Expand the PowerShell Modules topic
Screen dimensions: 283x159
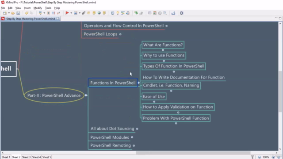click(132, 137)
